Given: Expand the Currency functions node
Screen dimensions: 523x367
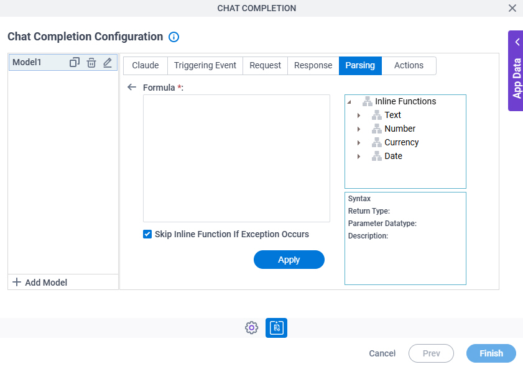Looking at the screenshot, I should tap(359, 143).
